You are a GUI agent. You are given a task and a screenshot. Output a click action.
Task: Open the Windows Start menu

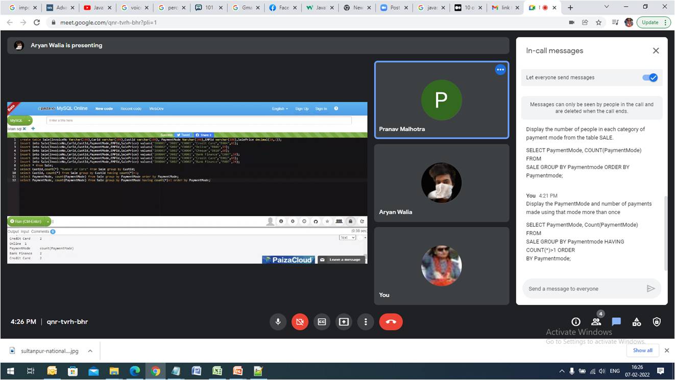[10, 371]
